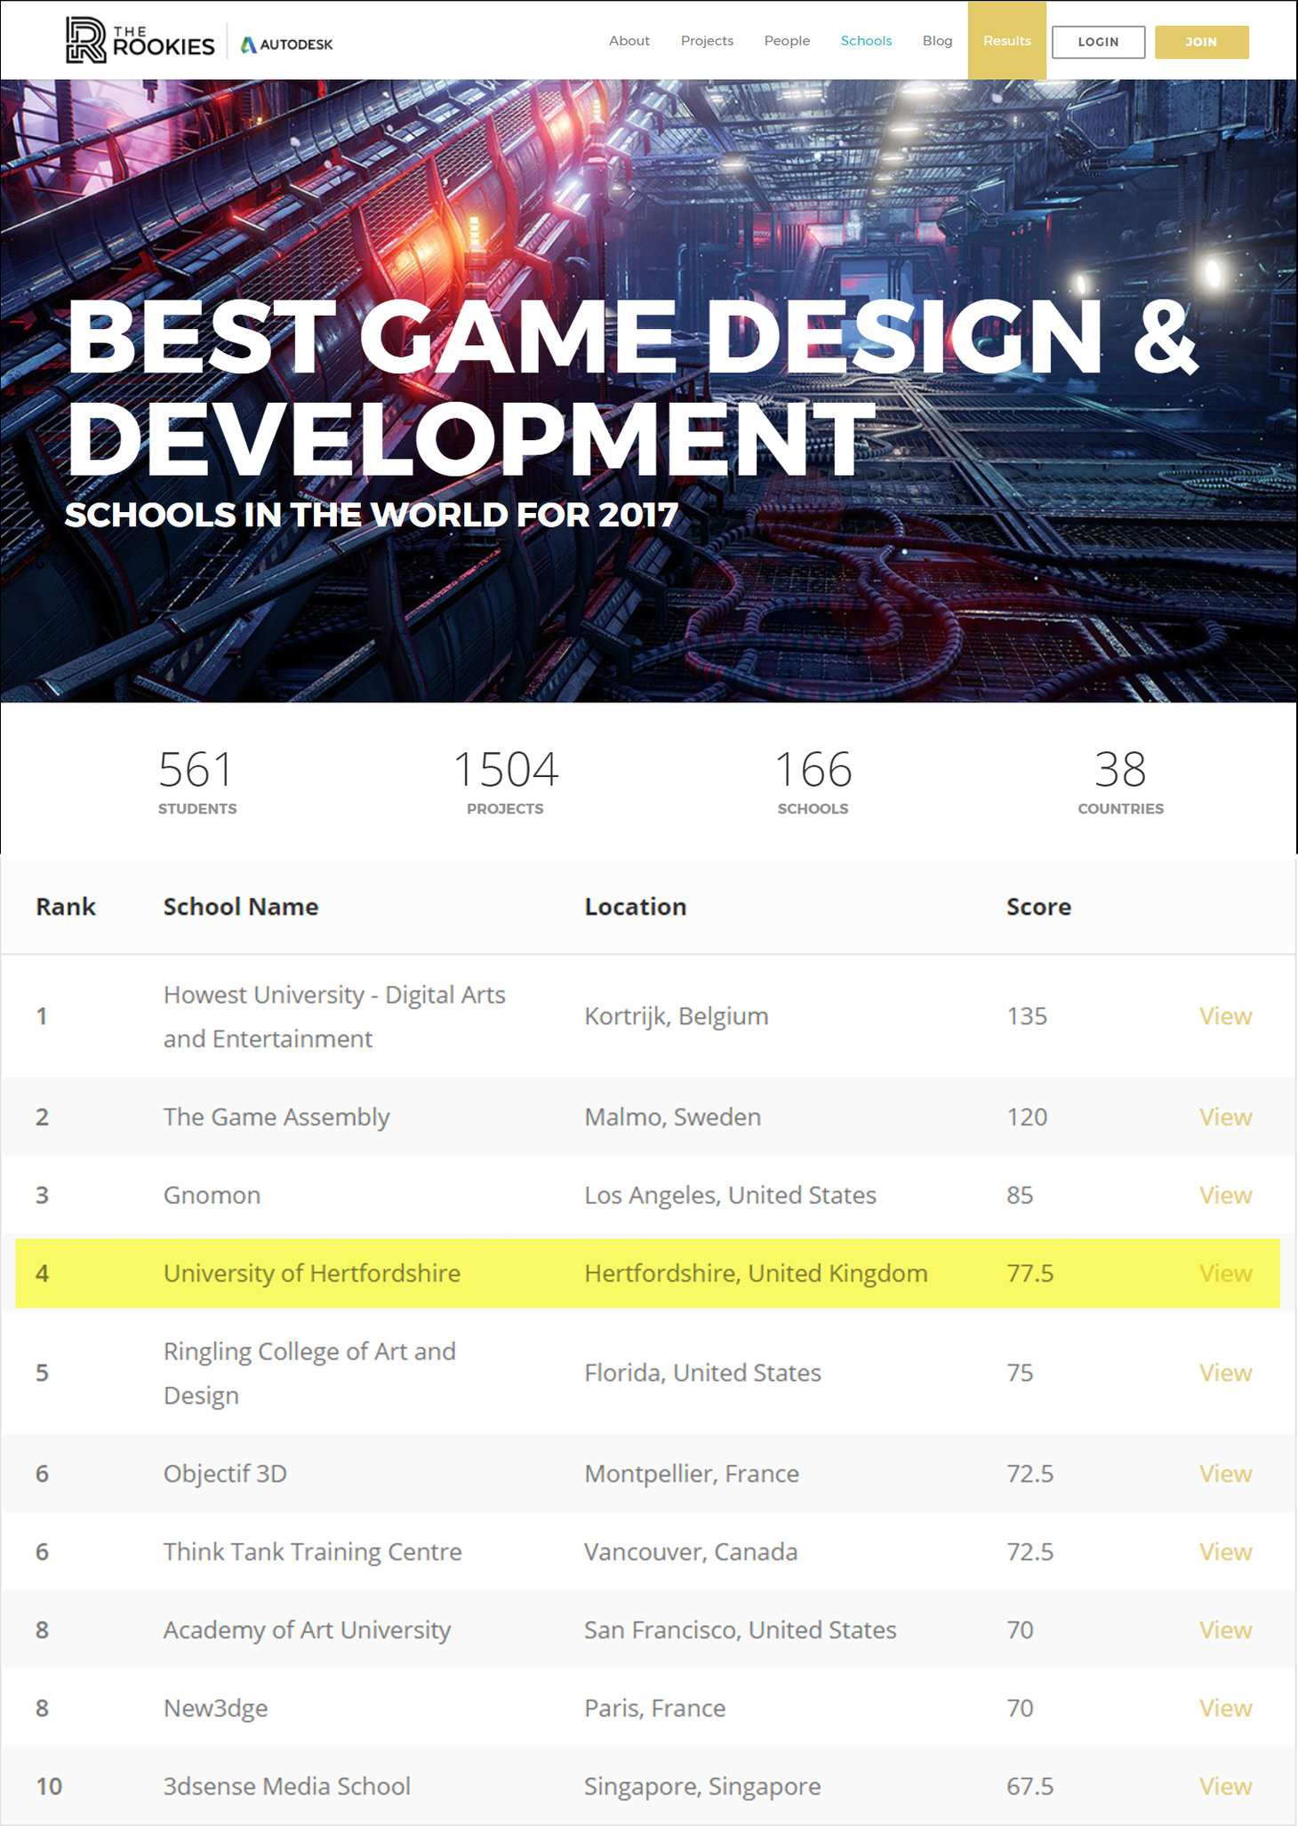1298x1826 pixels.
Task: View University of Hertfordshire entry
Action: coord(1225,1273)
